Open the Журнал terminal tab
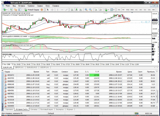 tap(70, 109)
